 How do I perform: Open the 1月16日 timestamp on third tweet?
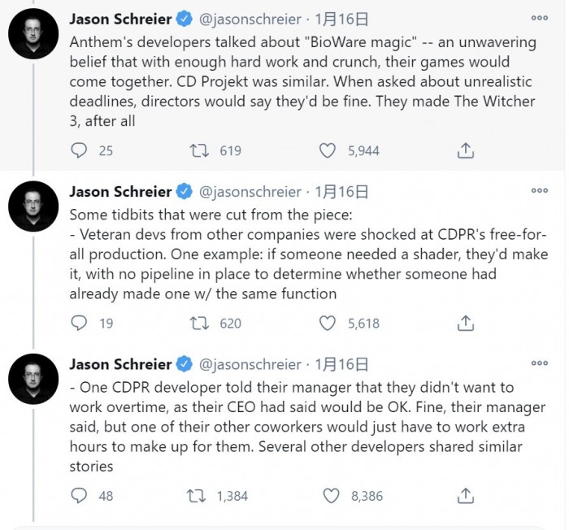click(x=341, y=364)
